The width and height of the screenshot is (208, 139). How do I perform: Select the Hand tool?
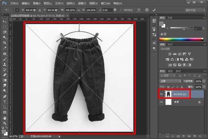[5, 118]
